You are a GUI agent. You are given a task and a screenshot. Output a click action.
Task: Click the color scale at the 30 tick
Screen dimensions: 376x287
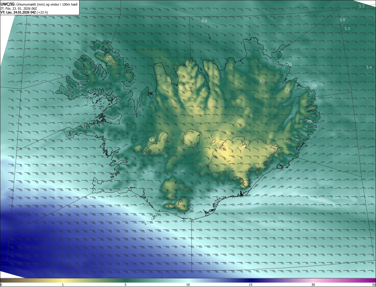point(313,285)
